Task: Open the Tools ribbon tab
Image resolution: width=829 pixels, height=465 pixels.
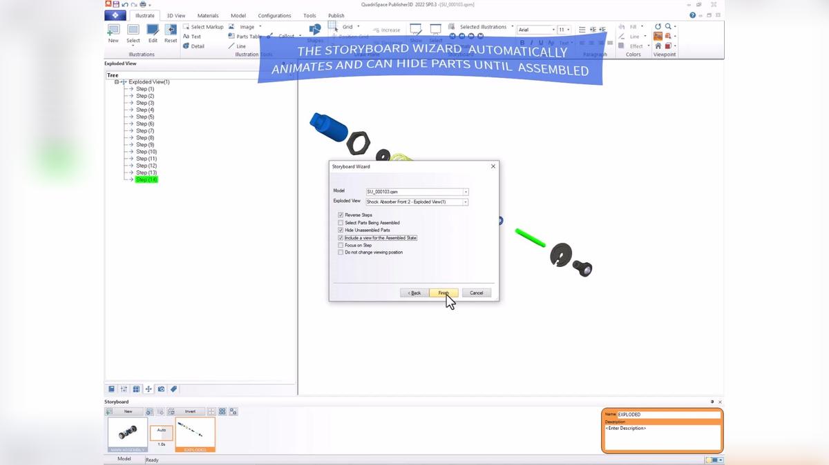Action: click(x=309, y=15)
